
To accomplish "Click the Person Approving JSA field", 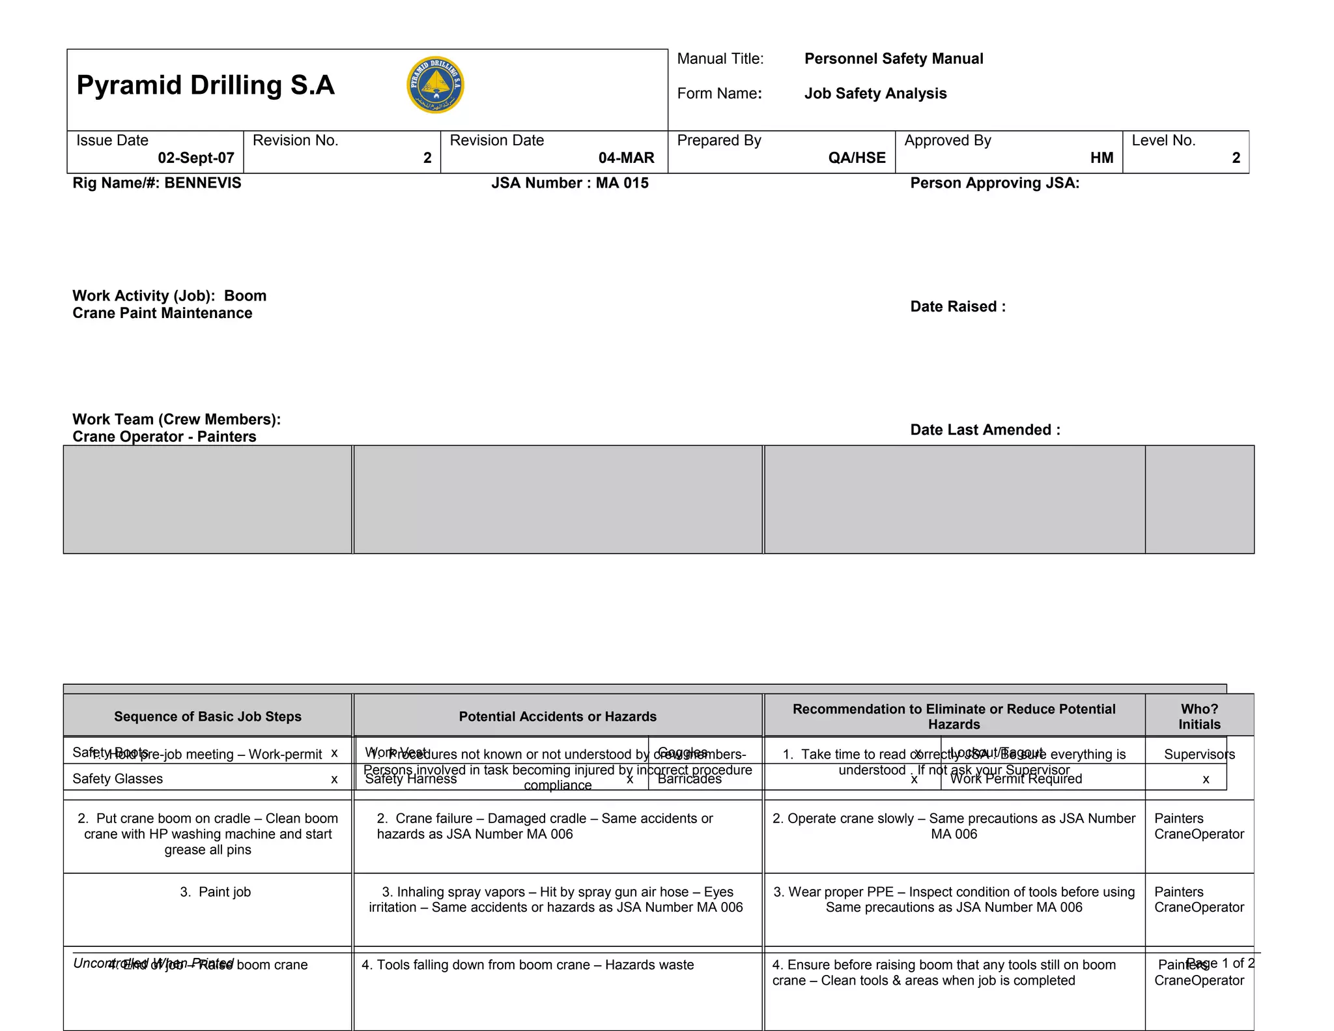I will coord(995,183).
